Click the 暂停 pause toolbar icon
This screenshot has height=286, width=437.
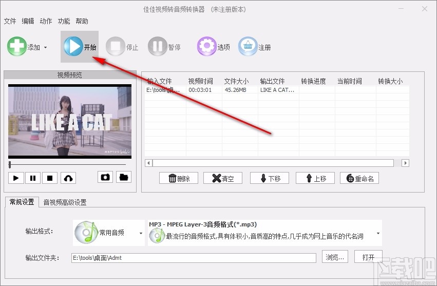pos(158,46)
